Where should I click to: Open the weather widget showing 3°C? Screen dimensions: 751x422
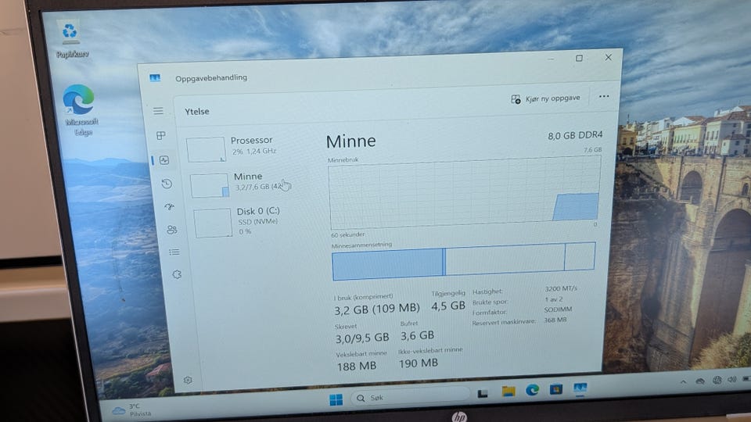[131, 410]
